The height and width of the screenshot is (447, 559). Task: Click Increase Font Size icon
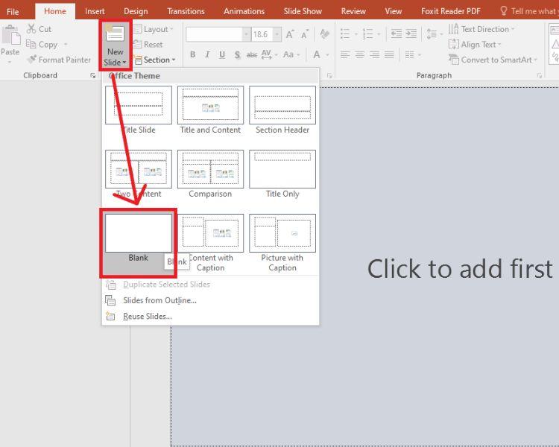290,34
